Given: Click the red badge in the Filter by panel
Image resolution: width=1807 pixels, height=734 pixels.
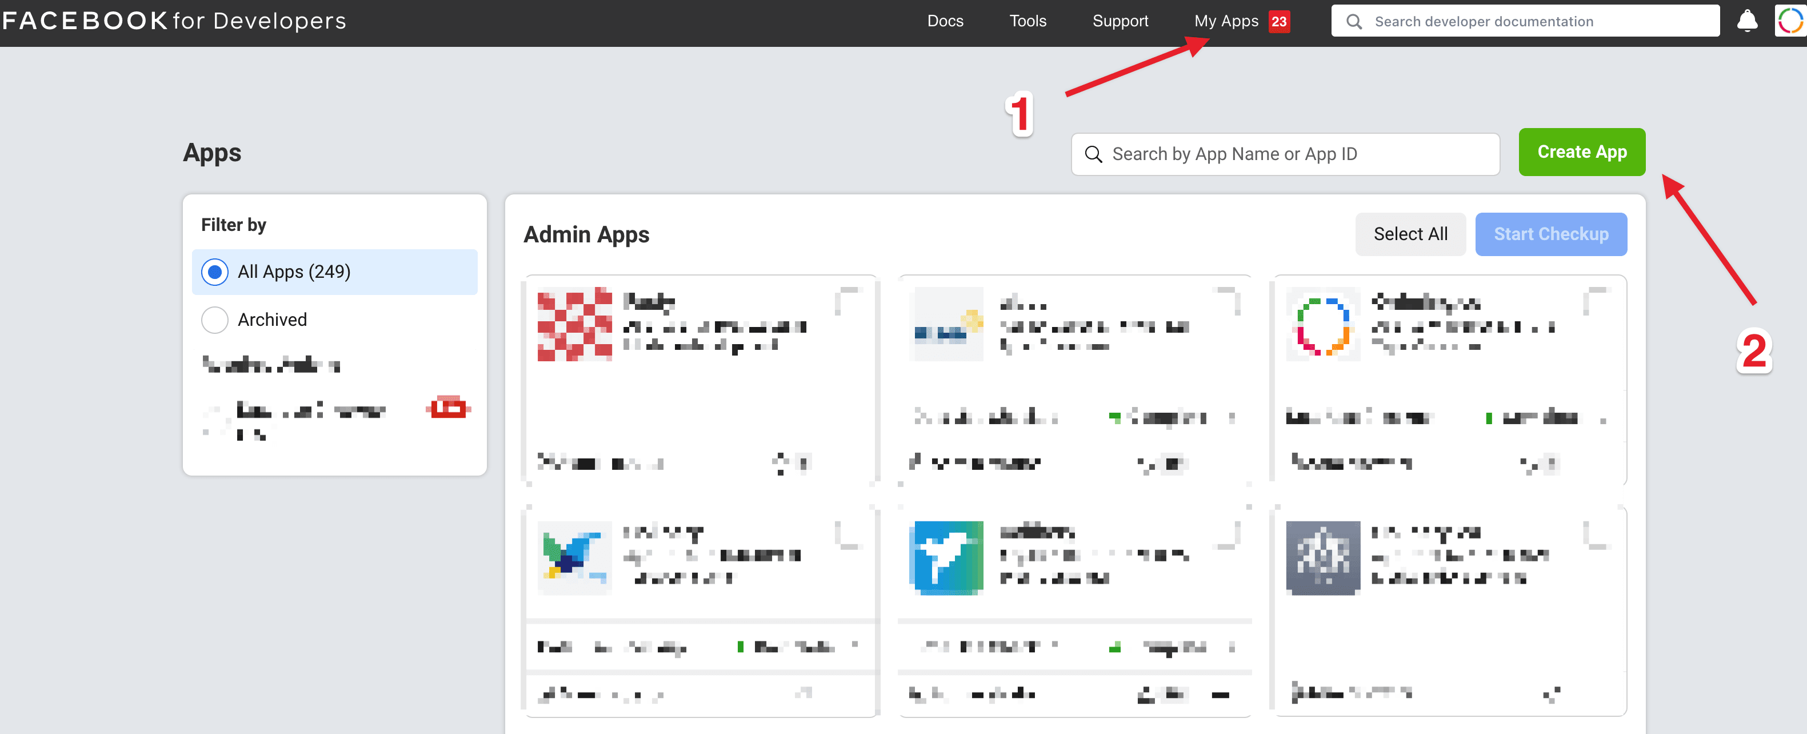Looking at the screenshot, I should (447, 407).
